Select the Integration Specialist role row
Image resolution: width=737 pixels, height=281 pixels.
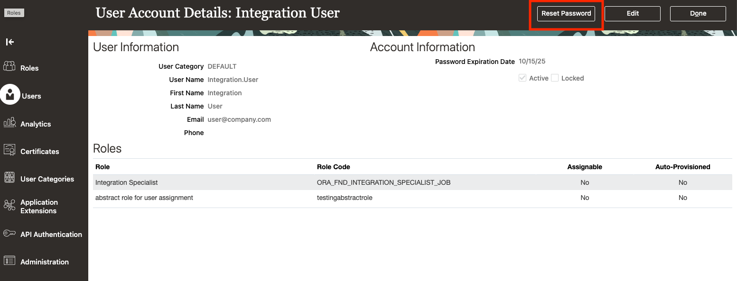(127, 182)
